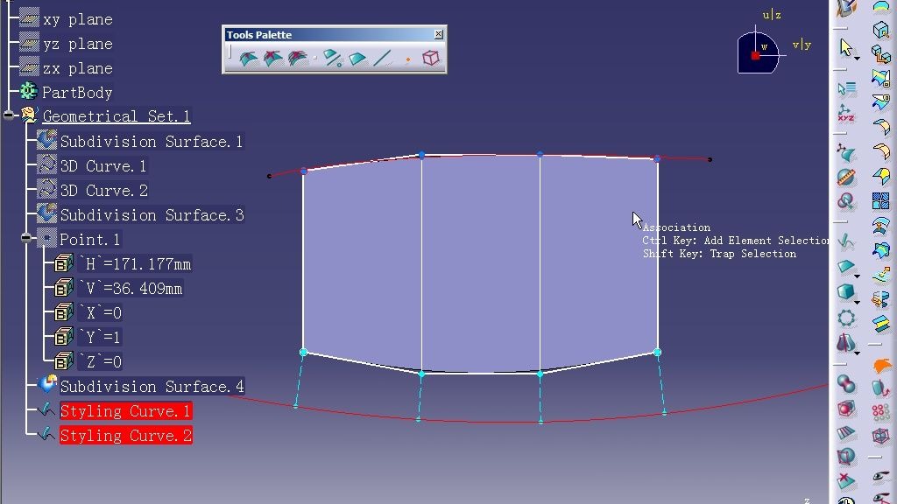The width and height of the screenshot is (897, 504).
Task: Click the linked boxes with orange connector icon
Action: (x=881, y=55)
